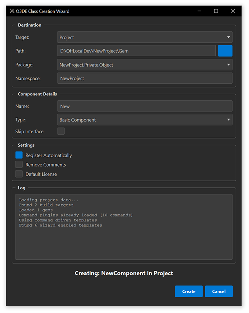Viewport: 249px width, 313px height.
Task: Click the Namespace input field
Action: 145,78
